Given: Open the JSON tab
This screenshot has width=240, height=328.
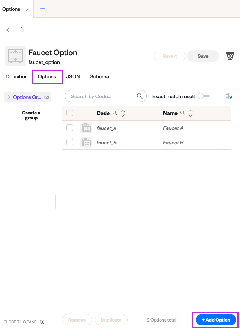Looking at the screenshot, I should (73, 76).
